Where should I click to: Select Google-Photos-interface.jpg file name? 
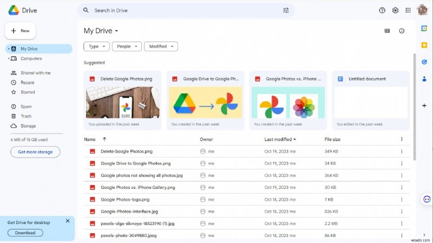[129, 212]
